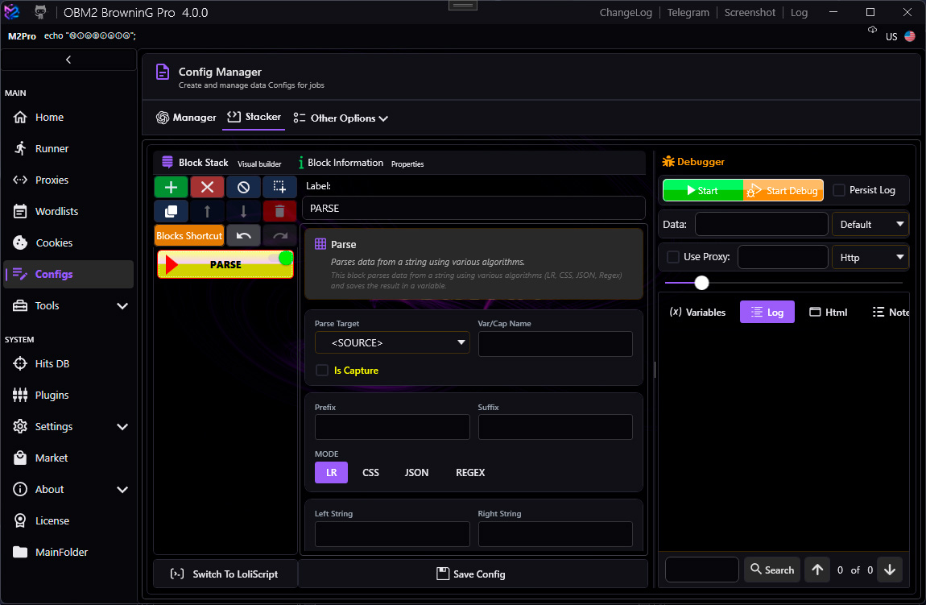Expand the Settings sidebar section
The height and width of the screenshot is (605, 926).
[x=68, y=427]
